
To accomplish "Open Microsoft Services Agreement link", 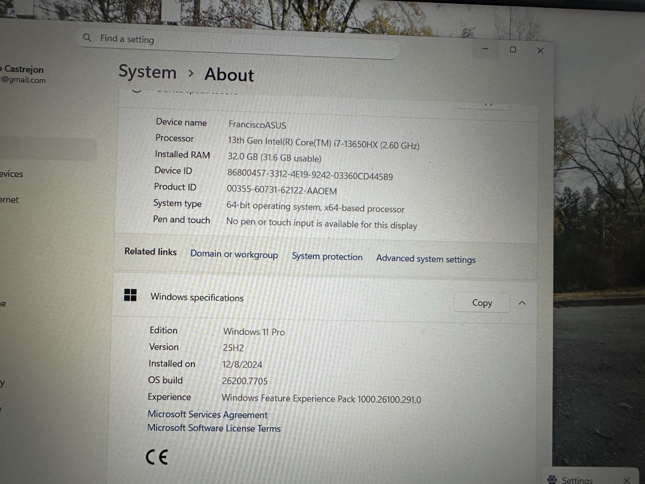I will click(207, 414).
